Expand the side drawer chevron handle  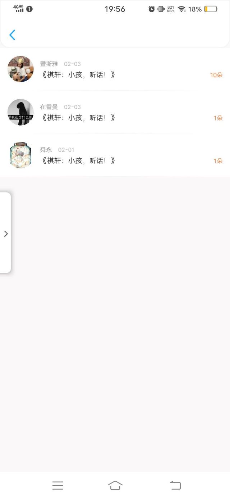pyautogui.click(x=5, y=233)
